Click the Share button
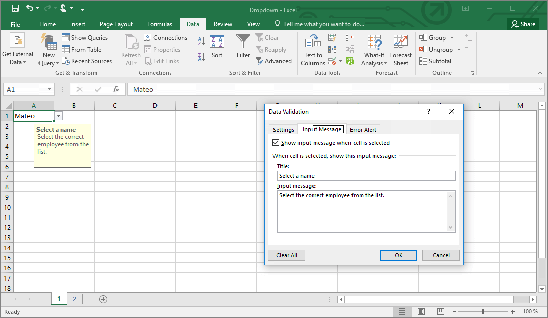 point(523,24)
